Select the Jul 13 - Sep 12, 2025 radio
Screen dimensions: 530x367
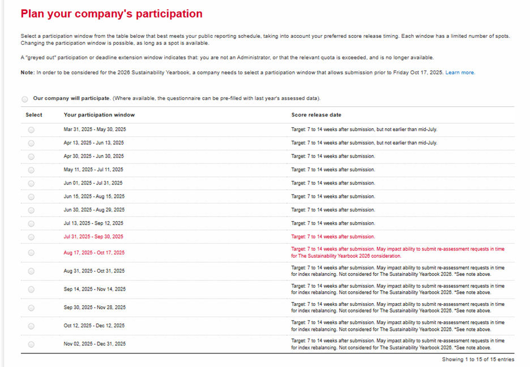point(31,223)
